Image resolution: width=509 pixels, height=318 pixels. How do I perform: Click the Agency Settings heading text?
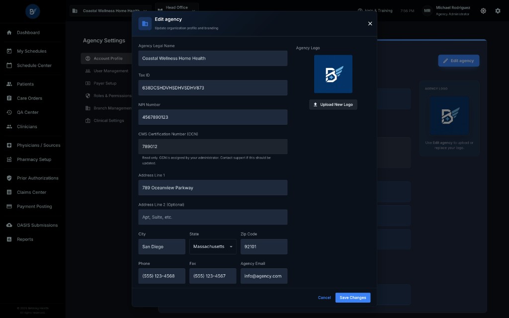[104, 41]
